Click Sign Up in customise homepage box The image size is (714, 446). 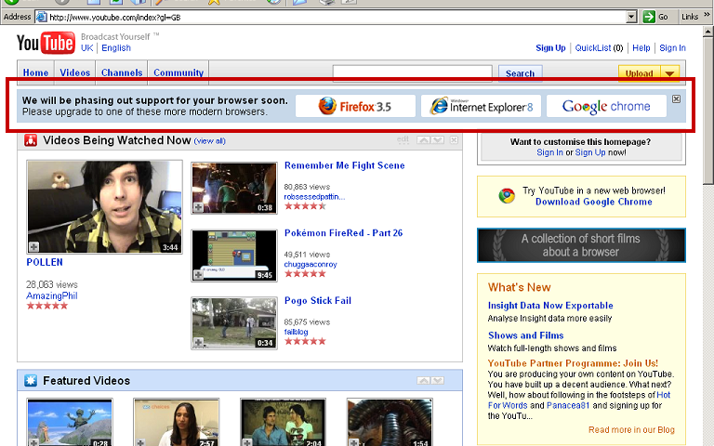click(590, 152)
